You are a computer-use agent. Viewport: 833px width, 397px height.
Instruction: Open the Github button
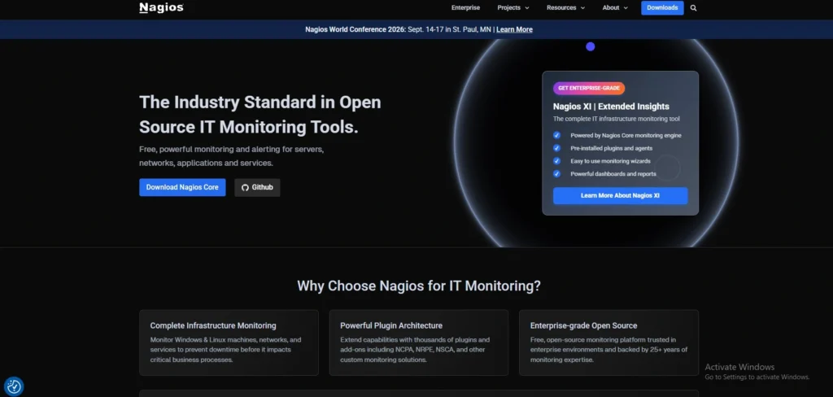(257, 188)
